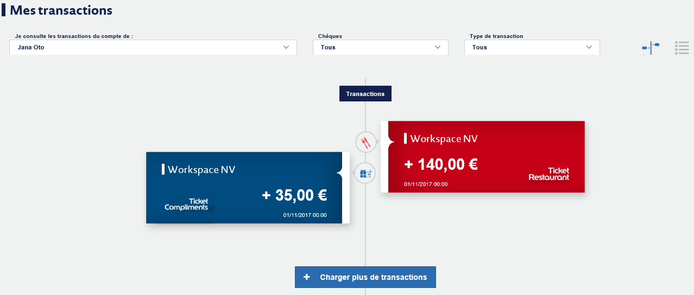Click the gift compliments timeline icon
Image resolution: width=694 pixels, height=295 pixels.
click(365, 174)
